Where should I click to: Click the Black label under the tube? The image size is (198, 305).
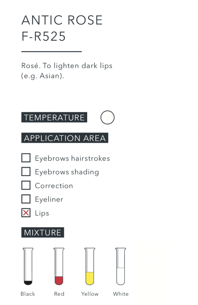click(x=28, y=294)
